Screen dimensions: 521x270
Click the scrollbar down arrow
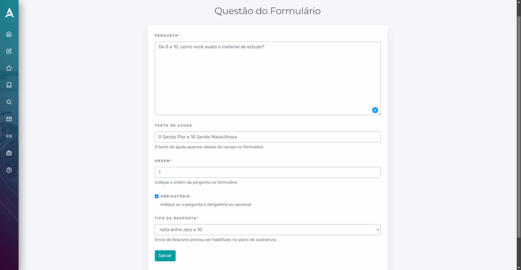pyautogui.click(x=518, y=267)
